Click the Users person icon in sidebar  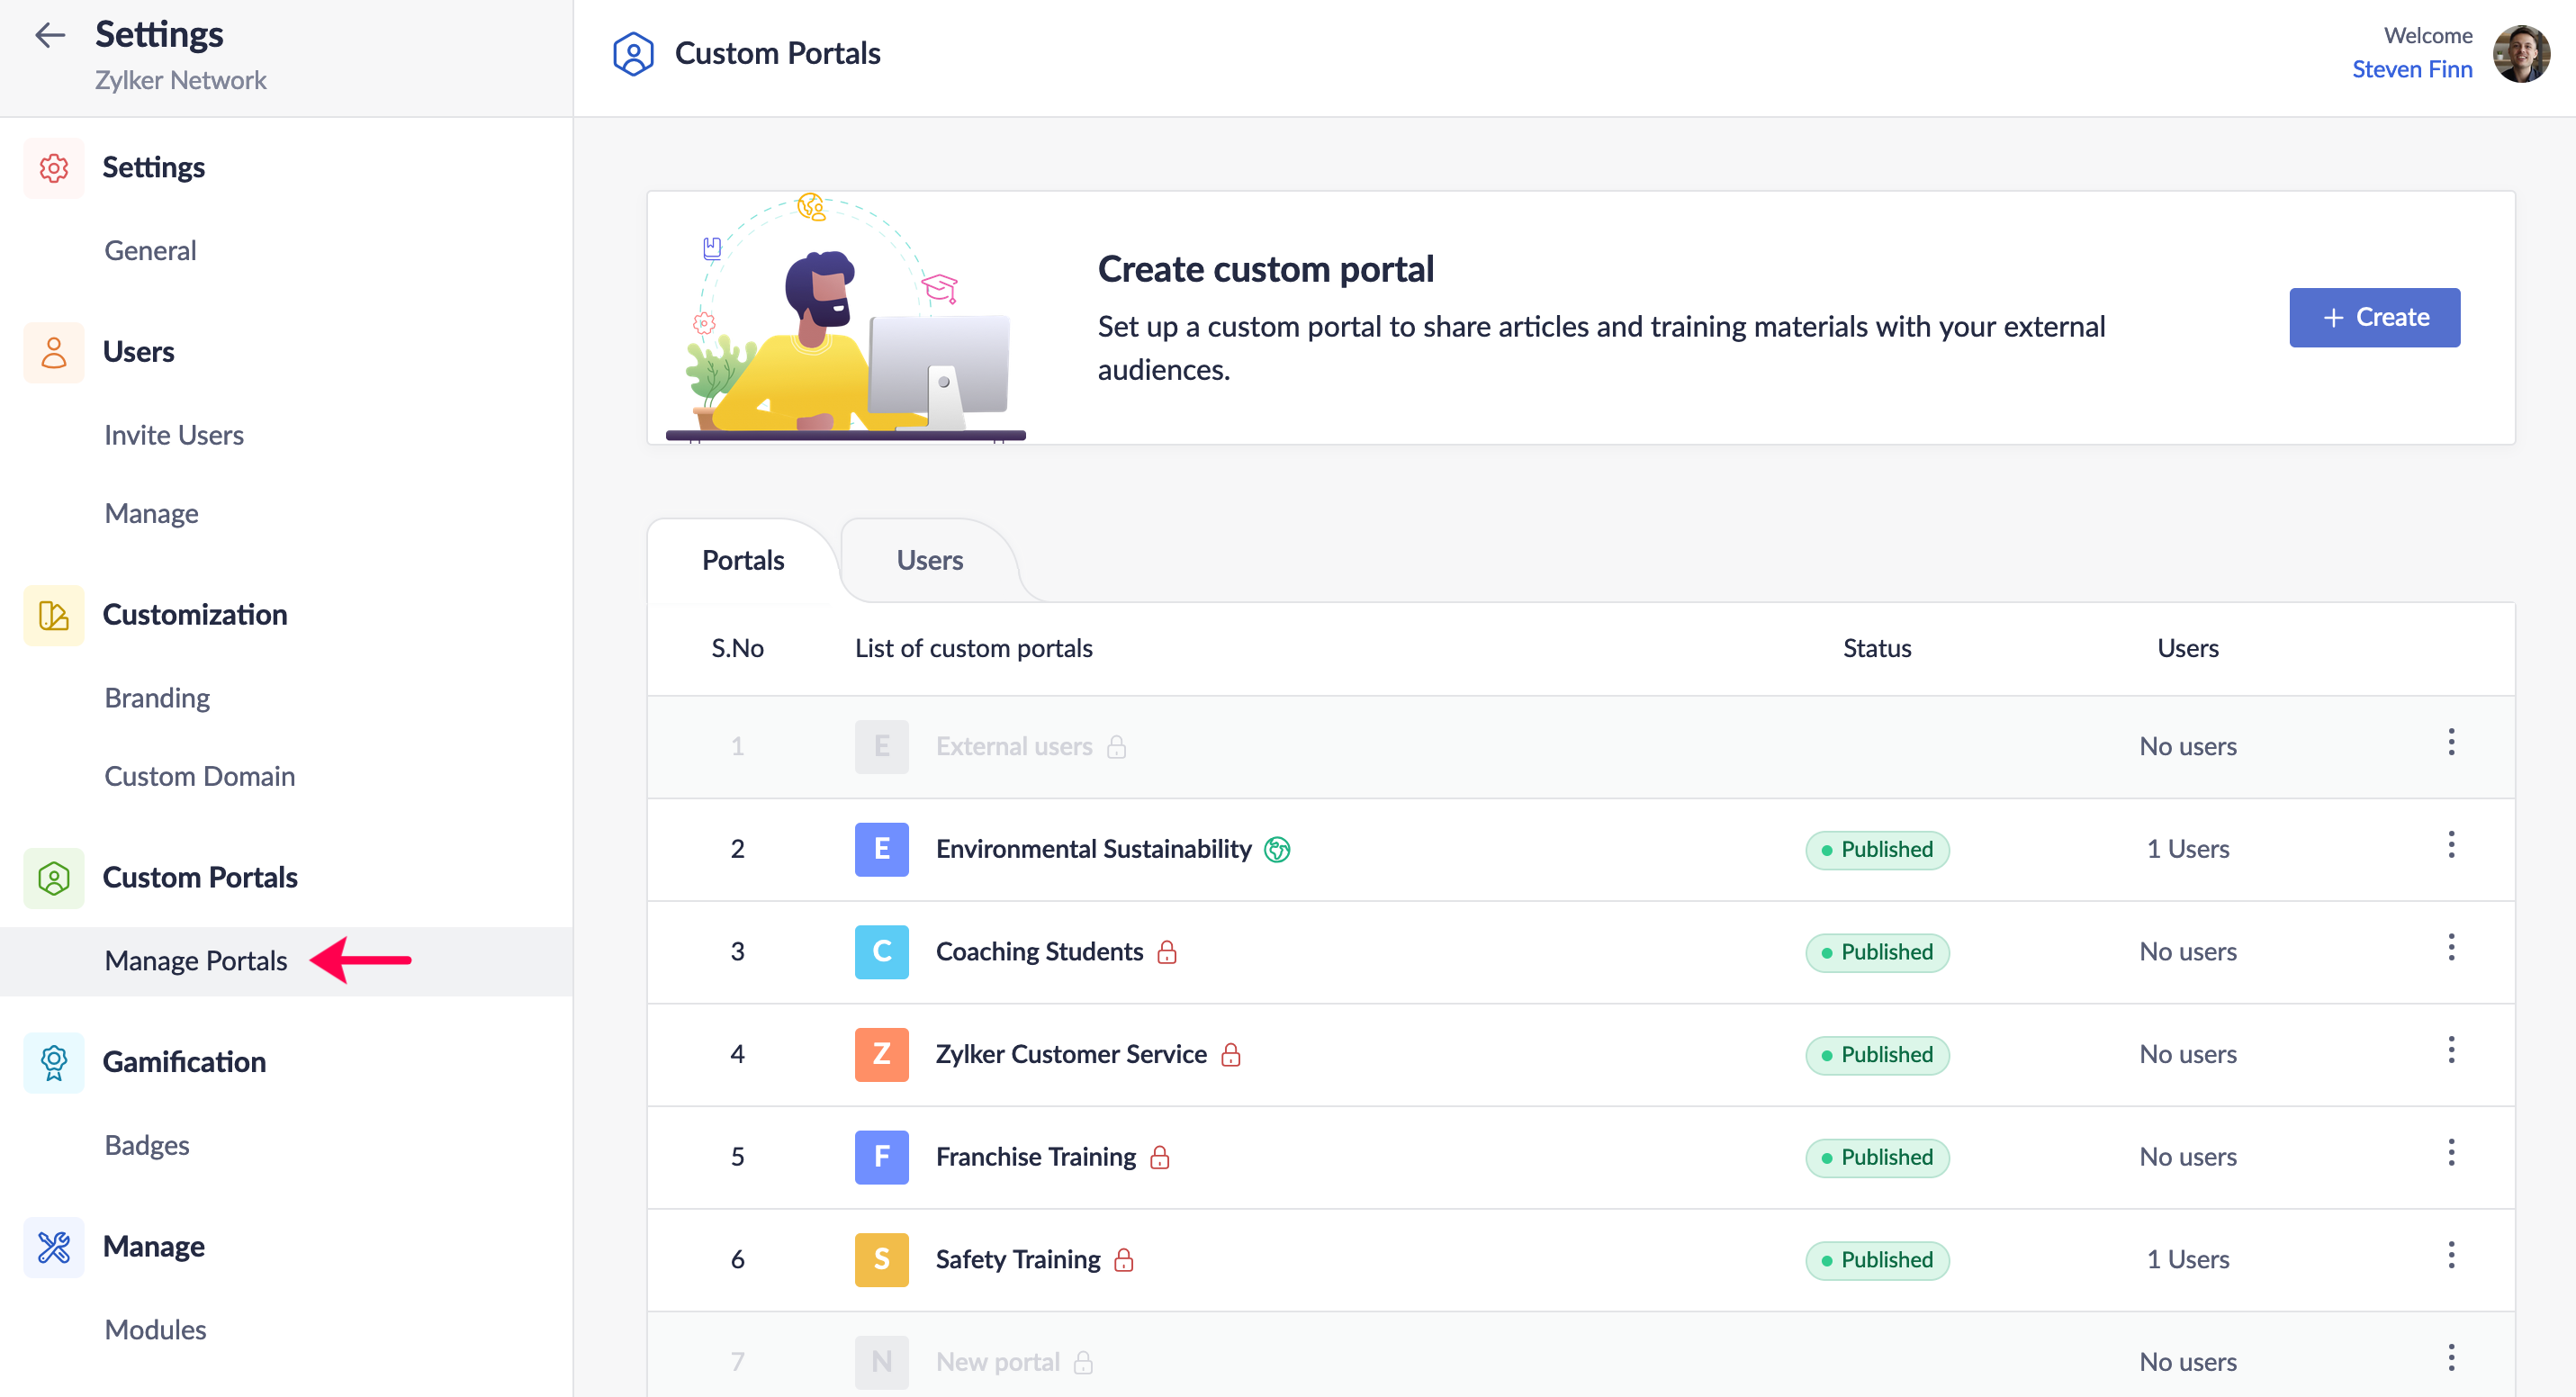pyautogui.click(x=54, y=352)
